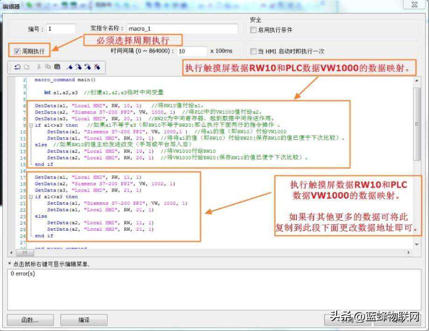
Task: Uncheck the 周期执行 checkbox
Action: pos(17,51)
